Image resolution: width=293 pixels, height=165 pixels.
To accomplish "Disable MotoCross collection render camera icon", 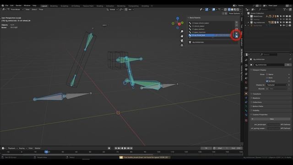I will pos(290,16).
